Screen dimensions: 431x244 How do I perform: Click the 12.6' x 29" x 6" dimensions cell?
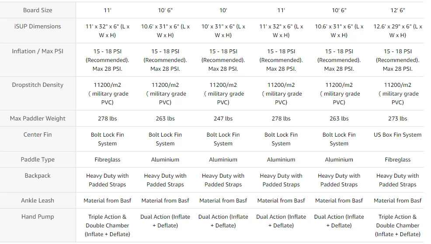[397, 31]
